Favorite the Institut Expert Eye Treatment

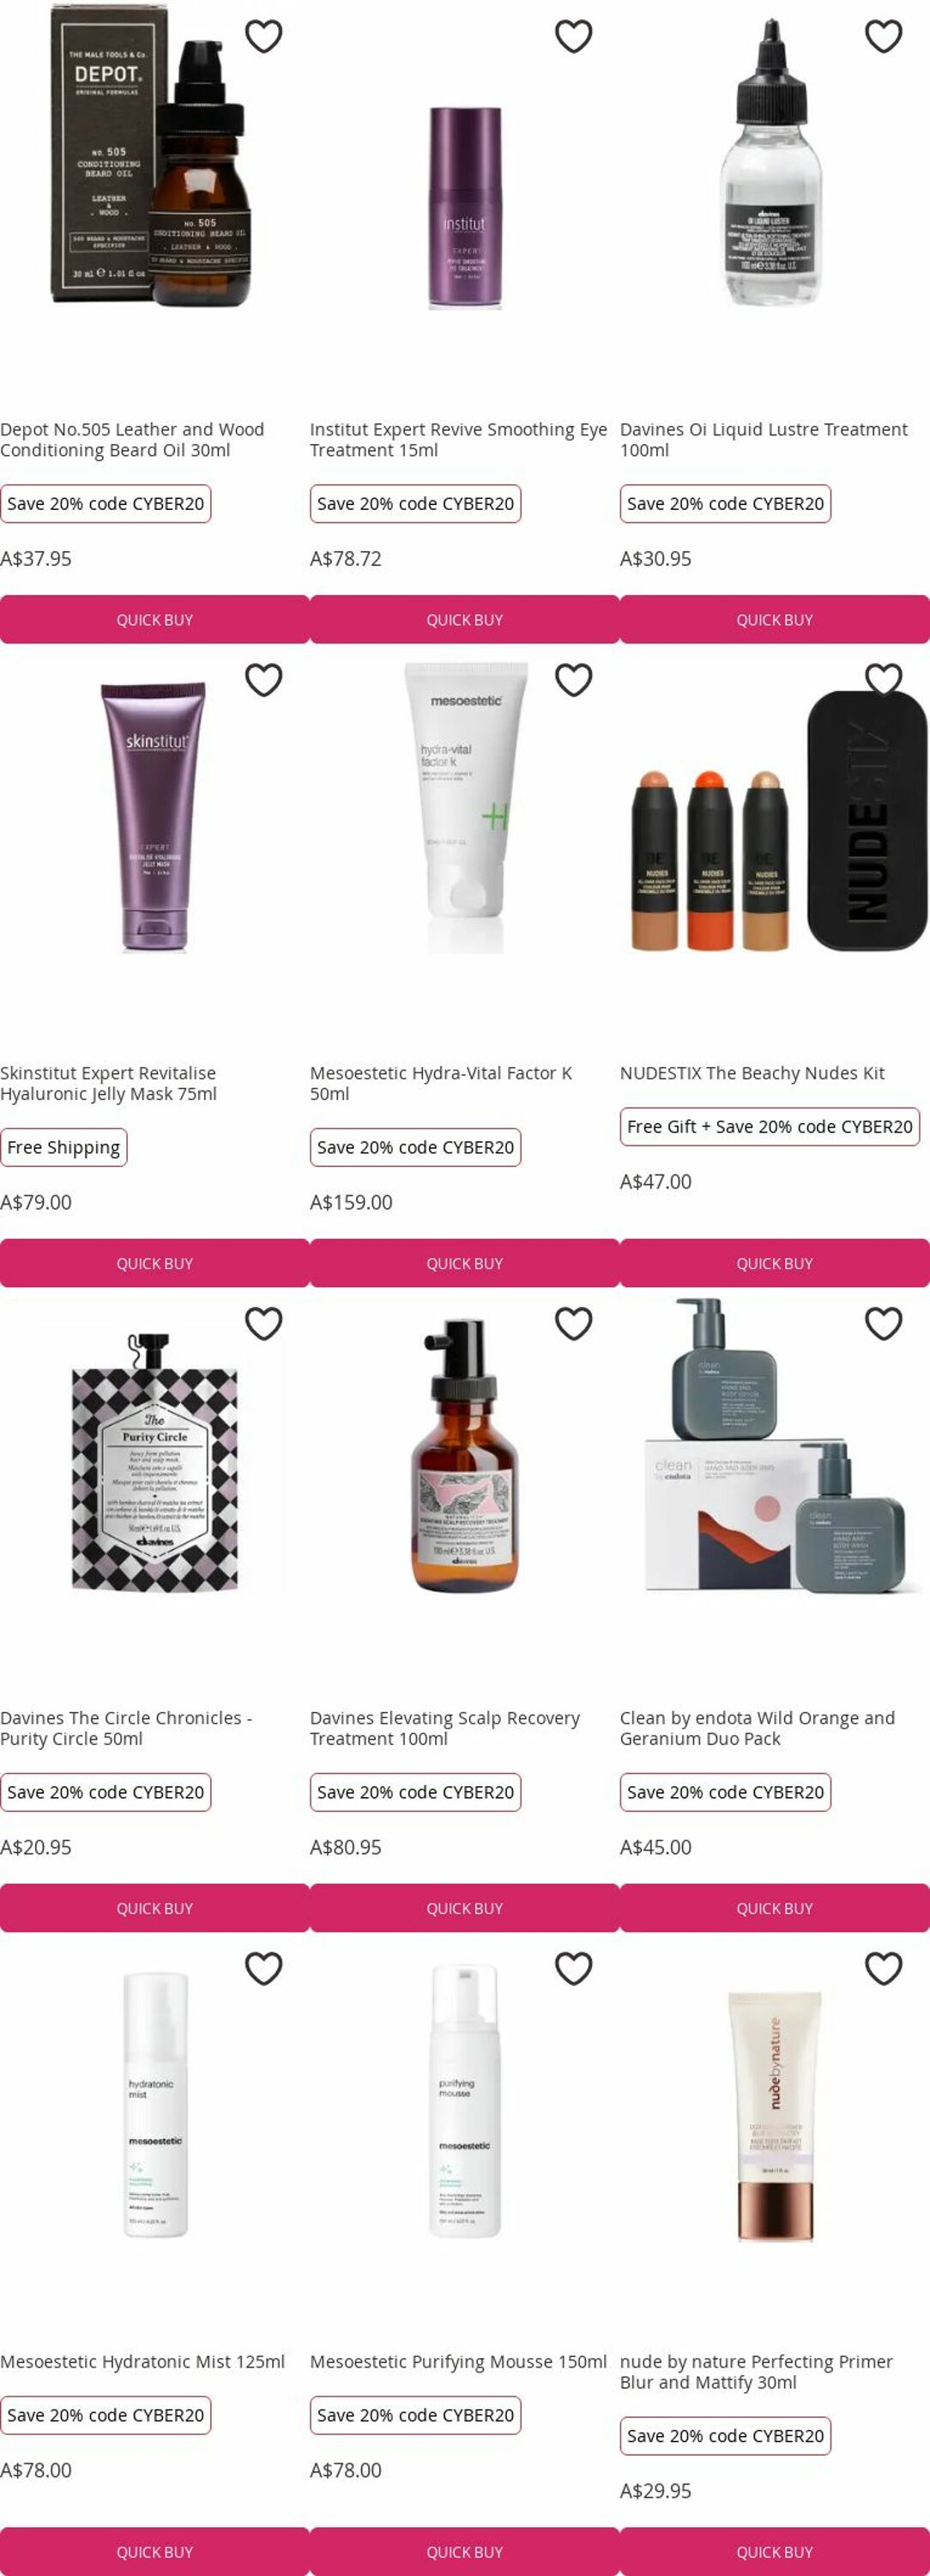pos(573,36)
